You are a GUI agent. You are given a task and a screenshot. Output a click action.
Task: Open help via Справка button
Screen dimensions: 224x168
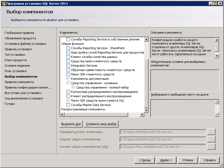pos(209,160)
